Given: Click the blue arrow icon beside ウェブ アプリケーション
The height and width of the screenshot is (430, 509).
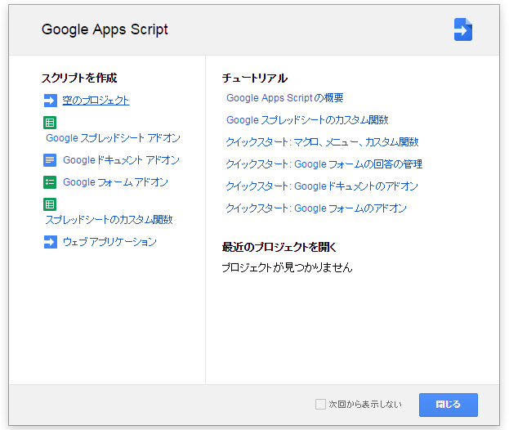Looking at the screenshot, I should 50,242.
